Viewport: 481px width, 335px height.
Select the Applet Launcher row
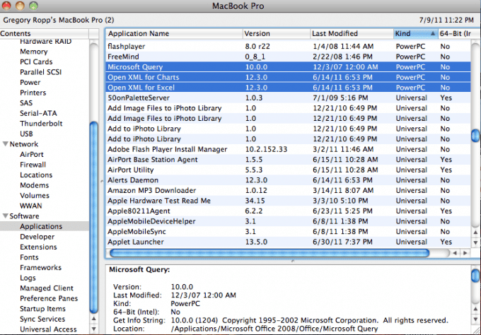click(288, 242)
